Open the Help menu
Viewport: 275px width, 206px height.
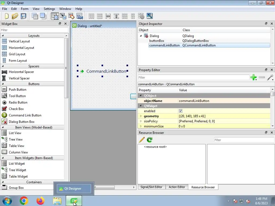[79, 9]
